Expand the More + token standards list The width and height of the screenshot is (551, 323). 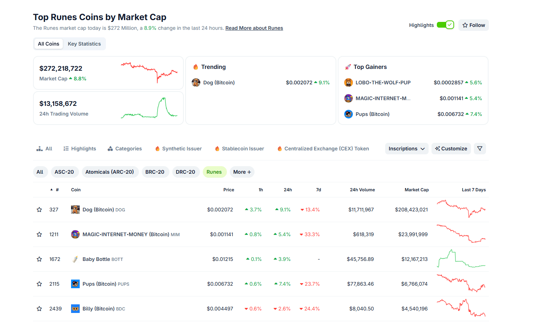(x=242, y=172)
